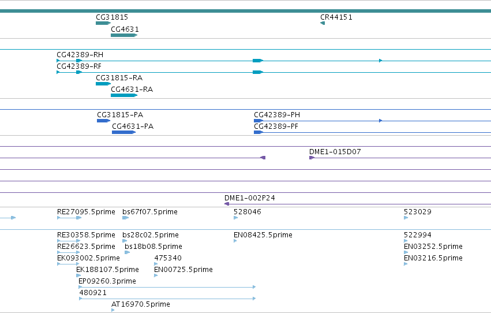Open the CG42389-RH transcript label
Screen dimensions: 491x313
80,54
